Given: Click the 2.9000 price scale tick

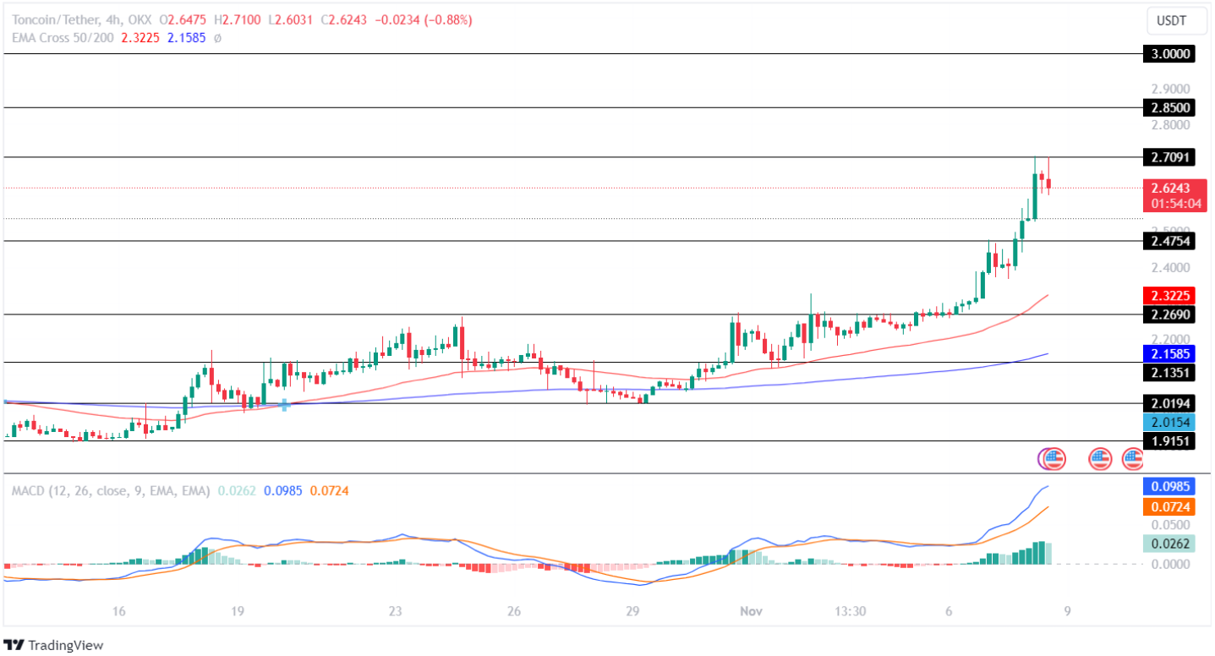Looking at the screenshot, I should (x=1170, y=89).
